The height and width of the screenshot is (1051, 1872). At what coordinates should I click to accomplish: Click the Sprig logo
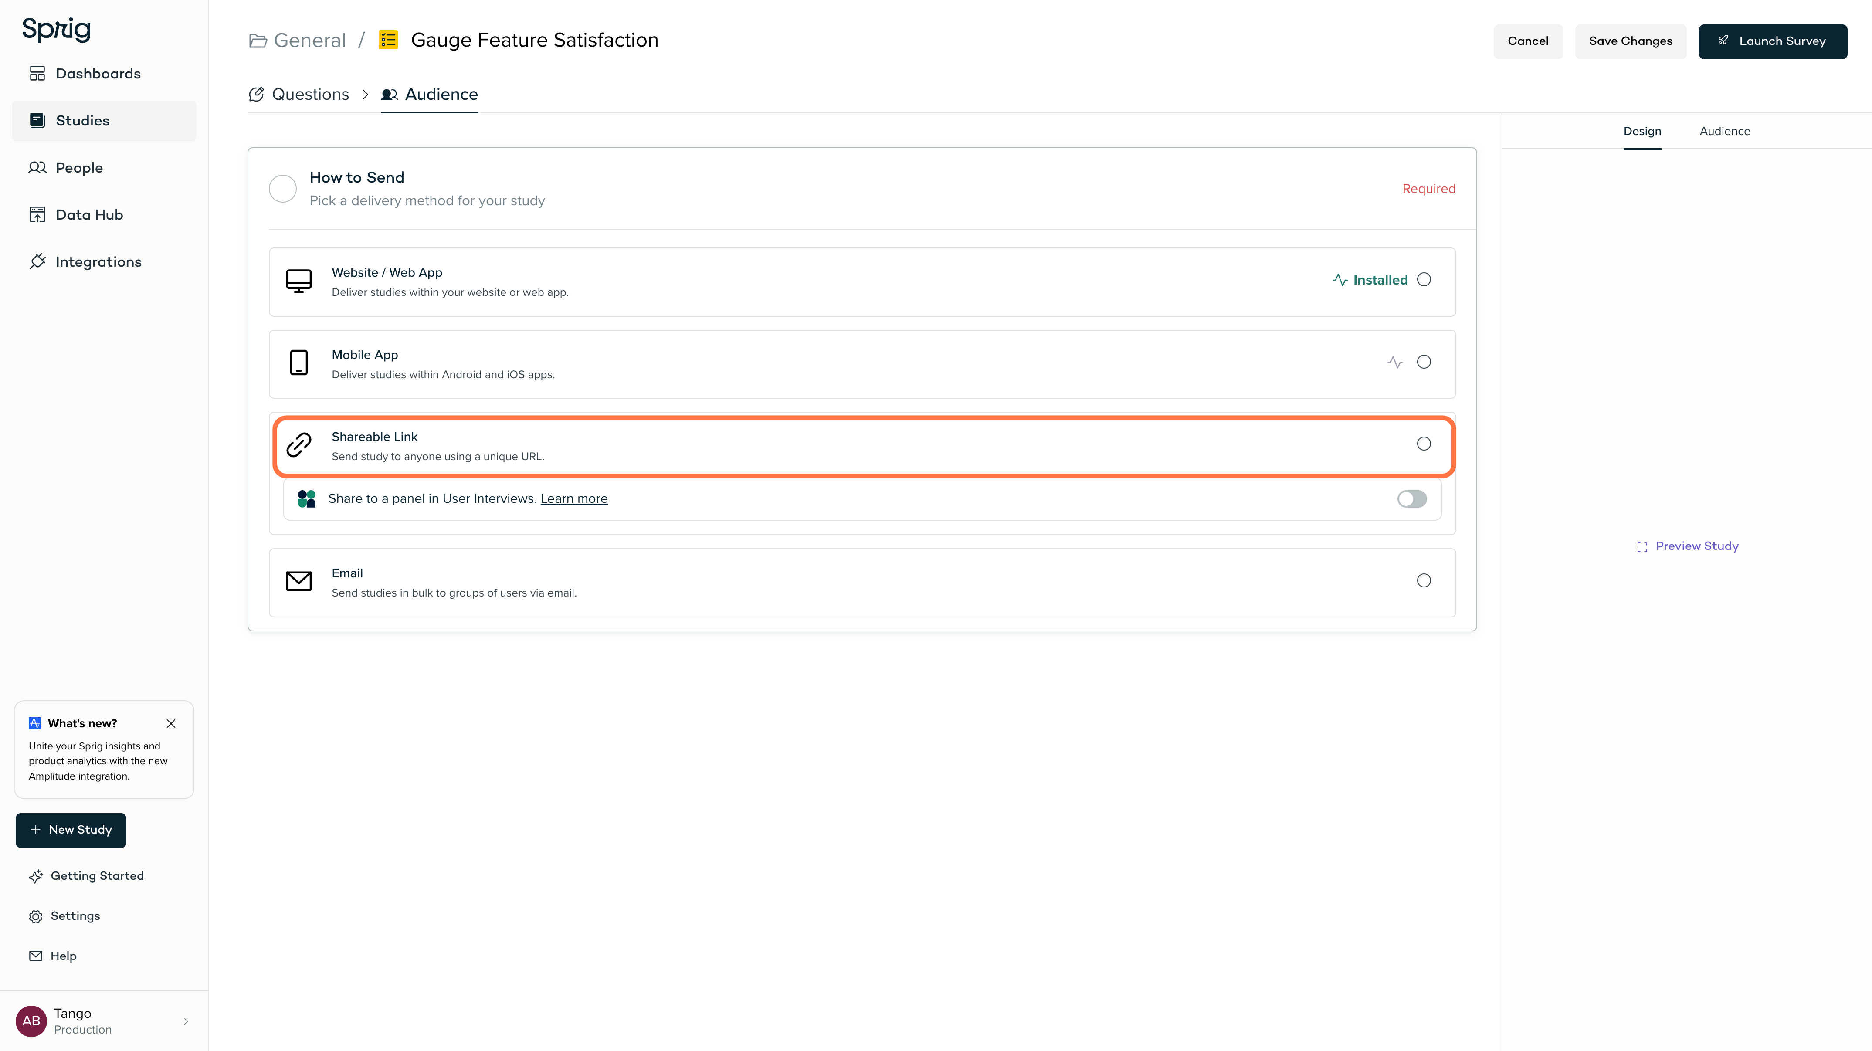point(56,29)
